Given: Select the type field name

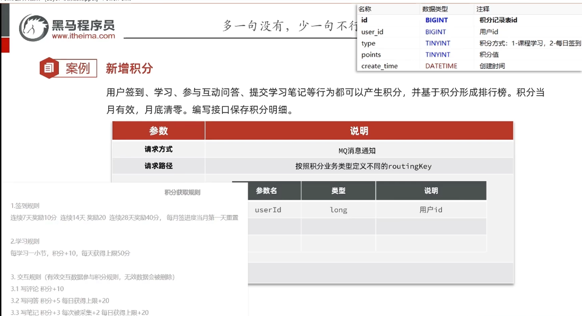Looking at the screenshot, I should [369, 43].
